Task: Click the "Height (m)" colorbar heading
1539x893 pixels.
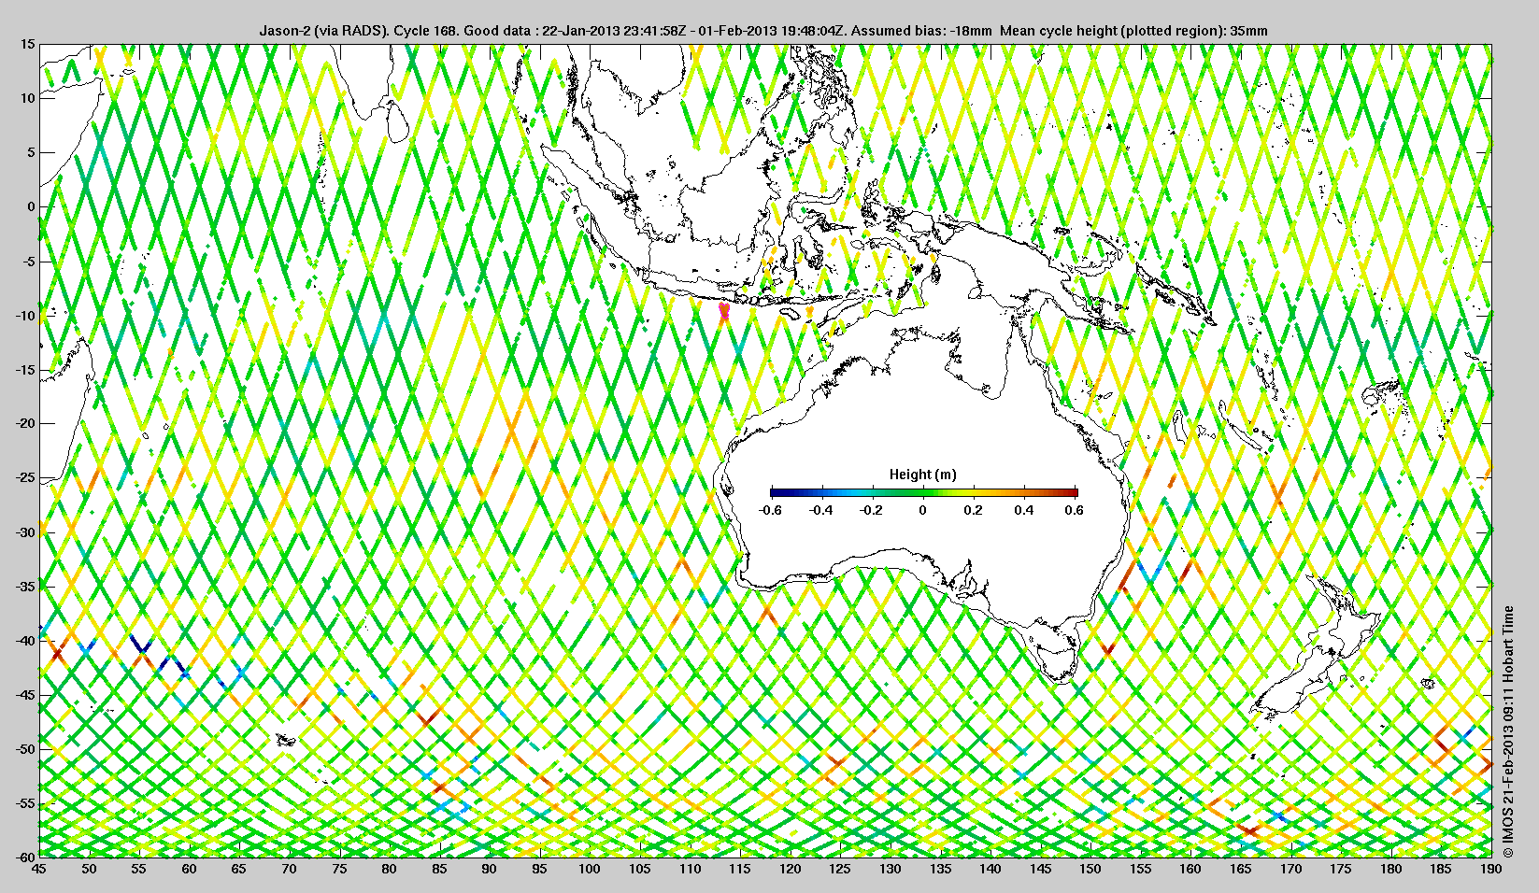Action: click(923, 475)
